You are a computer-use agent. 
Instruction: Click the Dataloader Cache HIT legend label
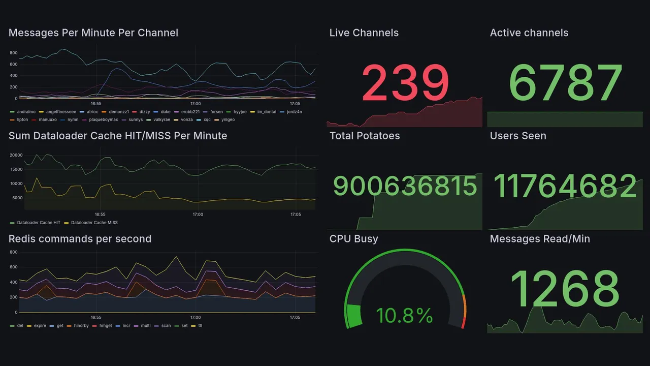pyautogui.click(x=39, y=223)
